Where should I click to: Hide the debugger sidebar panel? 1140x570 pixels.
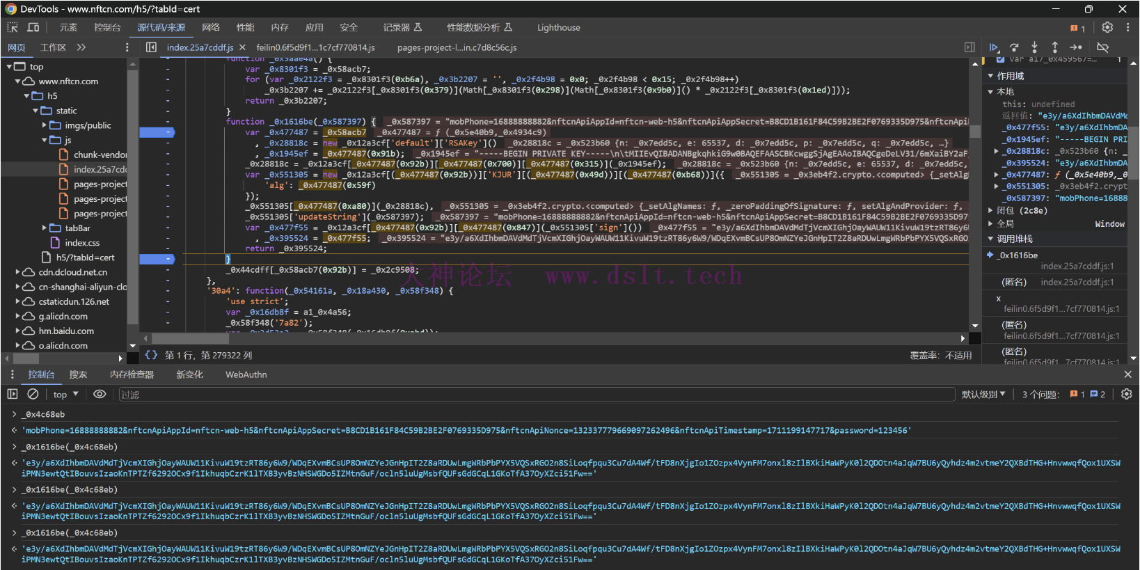tap(969, 47)
